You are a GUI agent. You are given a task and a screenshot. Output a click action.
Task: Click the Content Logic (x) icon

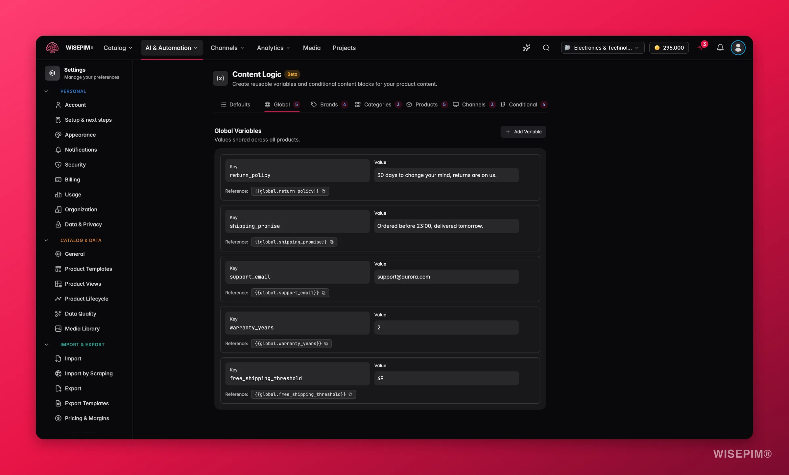coord(220,78)
